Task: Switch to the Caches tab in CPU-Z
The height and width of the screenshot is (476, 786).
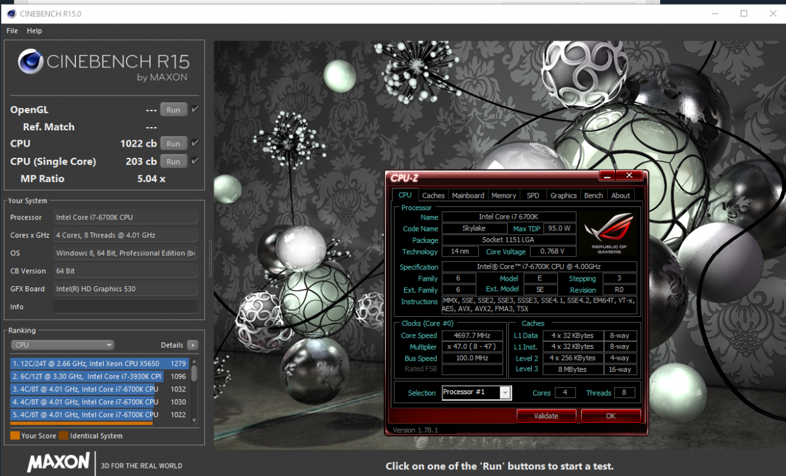Action: click(433, 195)
